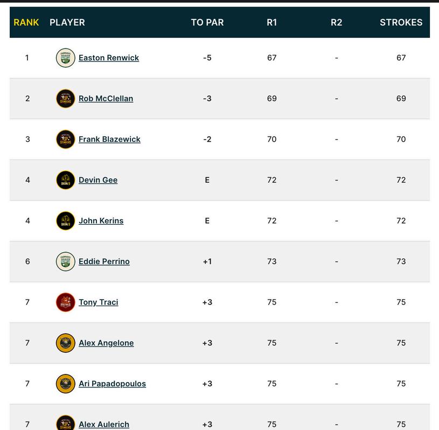
Task: Click Rob McClellan's Stingers team logo
Action: point(65,99)
